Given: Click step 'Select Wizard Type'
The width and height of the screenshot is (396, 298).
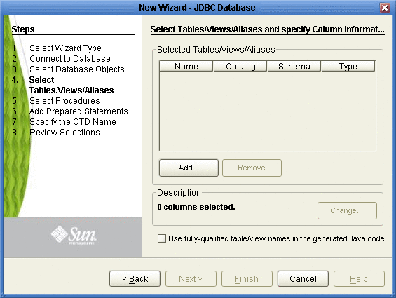Looking at the screenshot, I should (65, 48).
